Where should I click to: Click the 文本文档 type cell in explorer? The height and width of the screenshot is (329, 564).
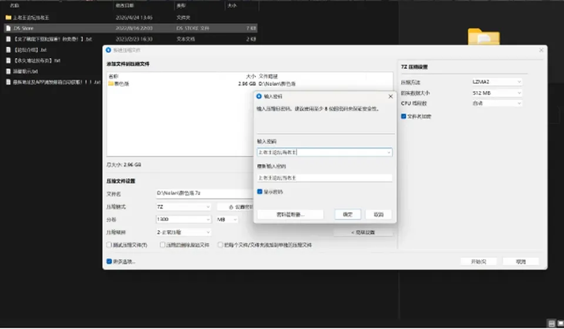point(186,39)
